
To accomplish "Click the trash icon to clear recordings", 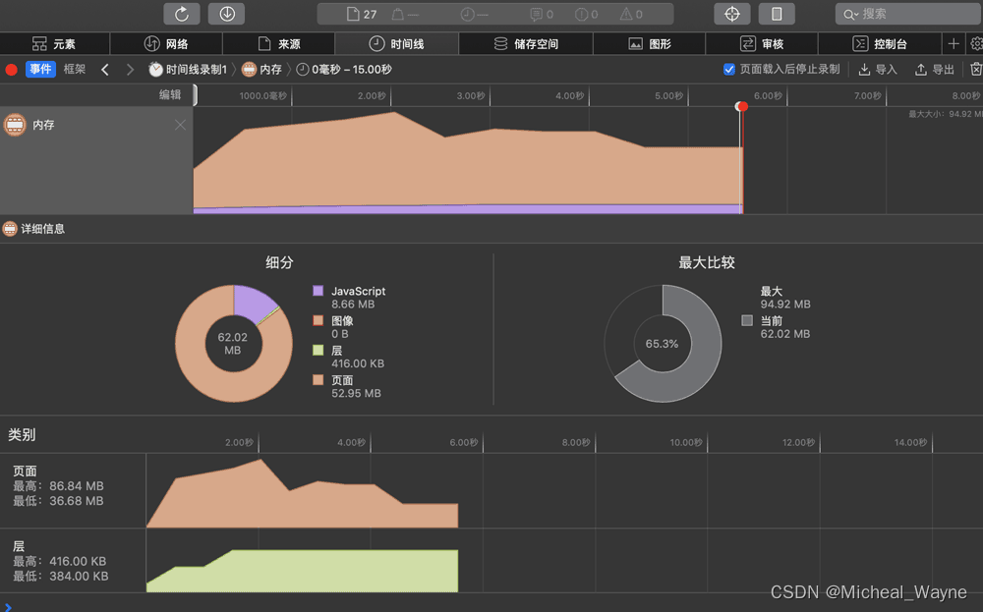I will (x=975, y=70).
